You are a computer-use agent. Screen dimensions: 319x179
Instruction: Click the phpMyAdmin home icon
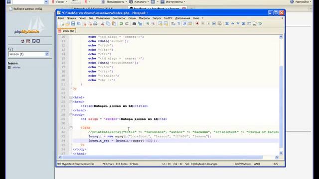[22, 41]
